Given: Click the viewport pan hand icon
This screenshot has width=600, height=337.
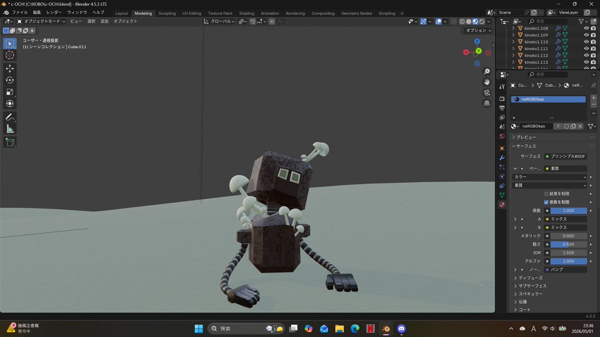Looking at the screenshot, I should [487, 82].
